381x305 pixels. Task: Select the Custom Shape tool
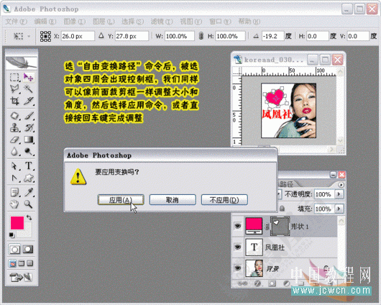coord(29,178)
